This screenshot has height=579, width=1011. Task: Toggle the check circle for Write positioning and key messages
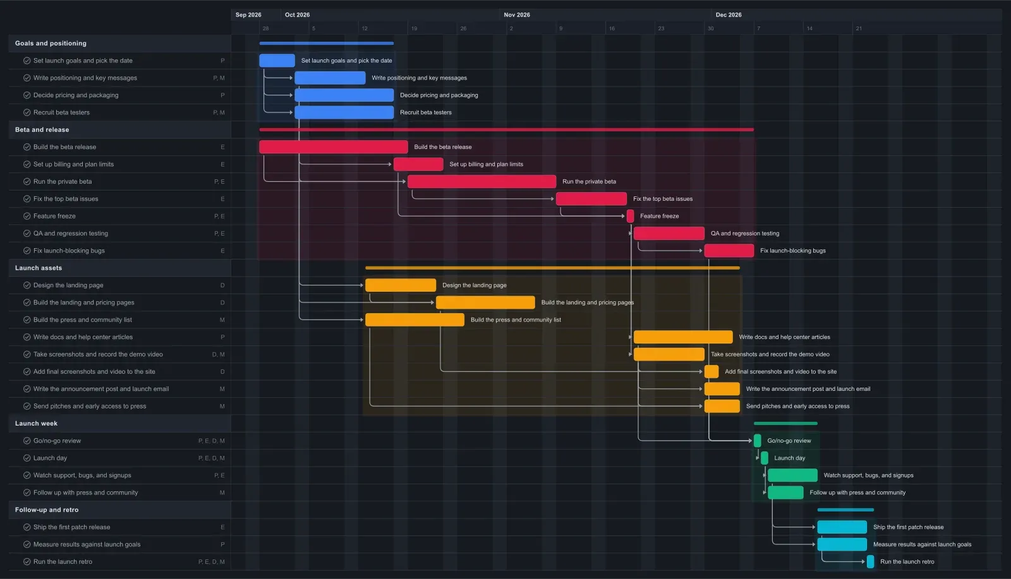coord(27,78)
